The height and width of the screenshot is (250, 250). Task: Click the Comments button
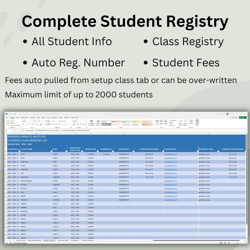tap(234, 117)
